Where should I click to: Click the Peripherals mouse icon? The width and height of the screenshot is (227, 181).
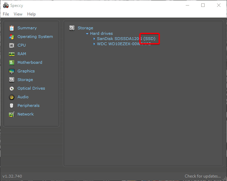click(x=12, y=105)
